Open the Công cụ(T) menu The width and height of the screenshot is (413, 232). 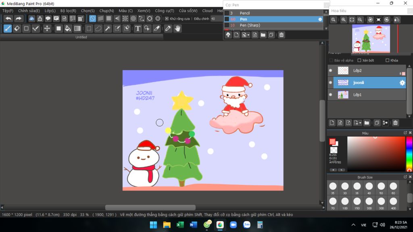(x=165, y=11)
